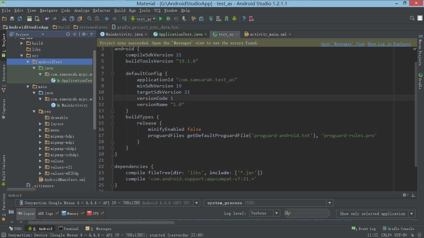
Task: Click the Save All toolbar icon
Action: 12,19
